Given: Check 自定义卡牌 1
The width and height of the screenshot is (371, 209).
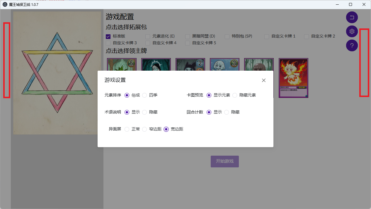Looking at the screenshot, I should tap(267, 36).
